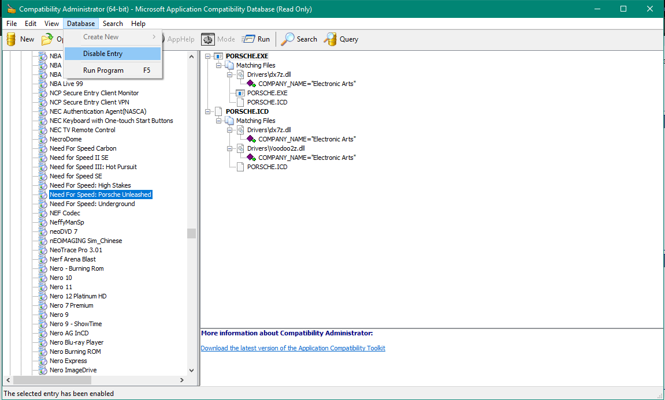Click the scroll left arrow of application list
This screenshot has height=400, width=665.
click(8, 380)
